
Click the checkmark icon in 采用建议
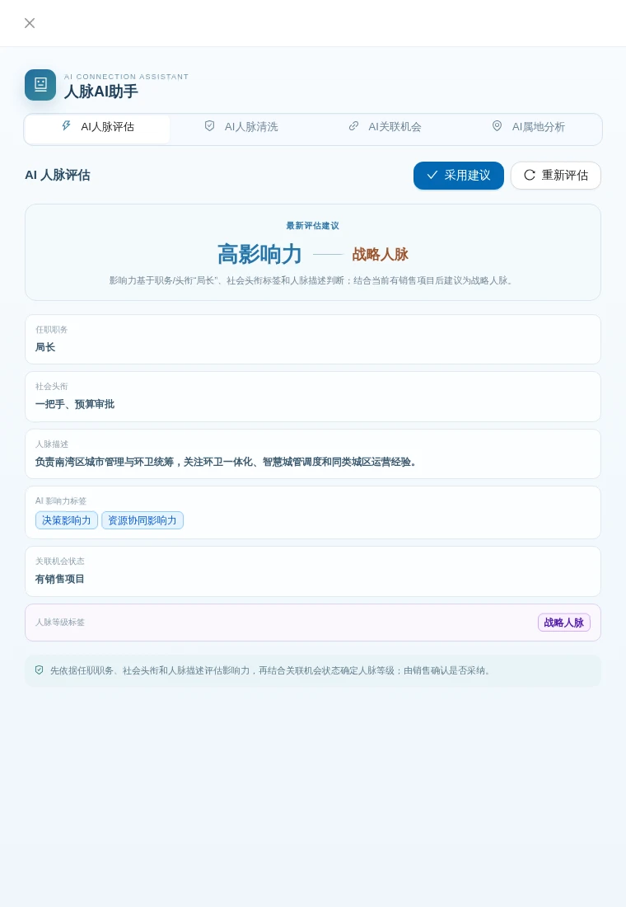tap(432, 175)
